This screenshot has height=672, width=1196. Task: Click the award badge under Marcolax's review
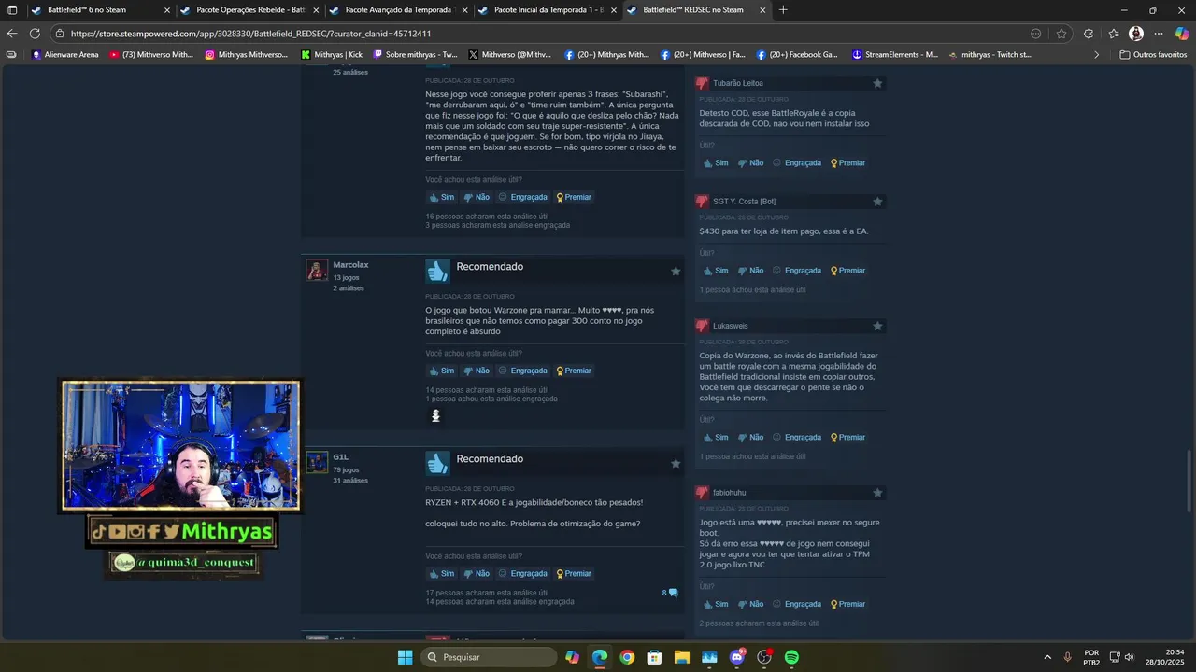coord(435,416)
